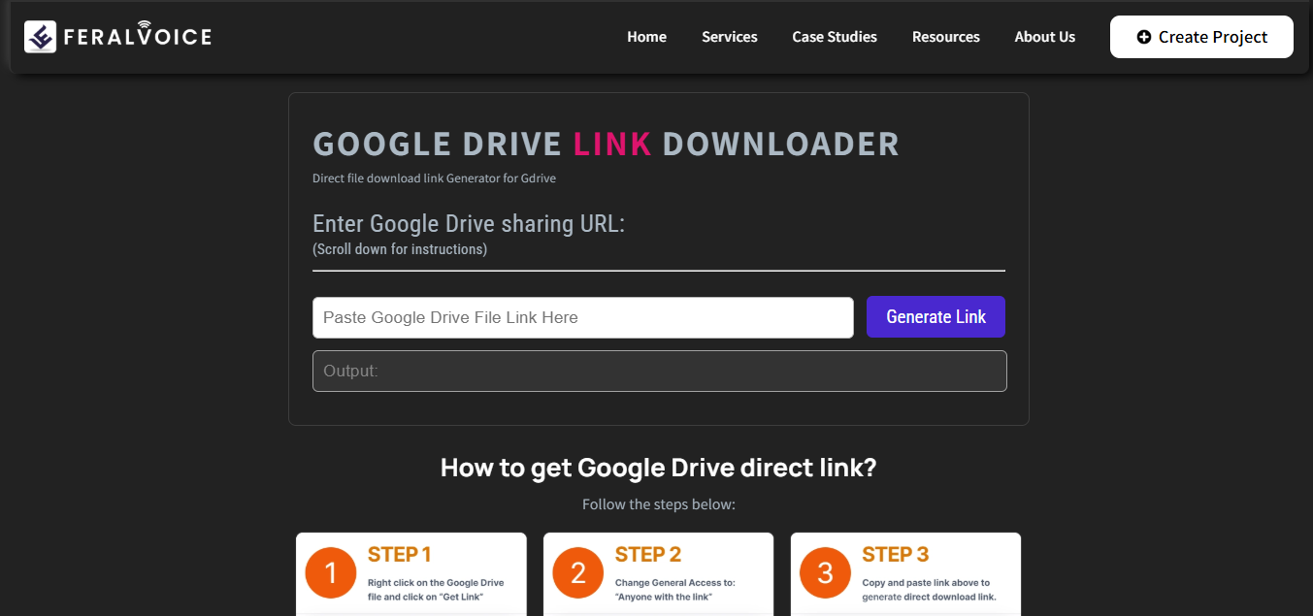Click the signal icon above the logo wordmark

(x=144, y=22)
